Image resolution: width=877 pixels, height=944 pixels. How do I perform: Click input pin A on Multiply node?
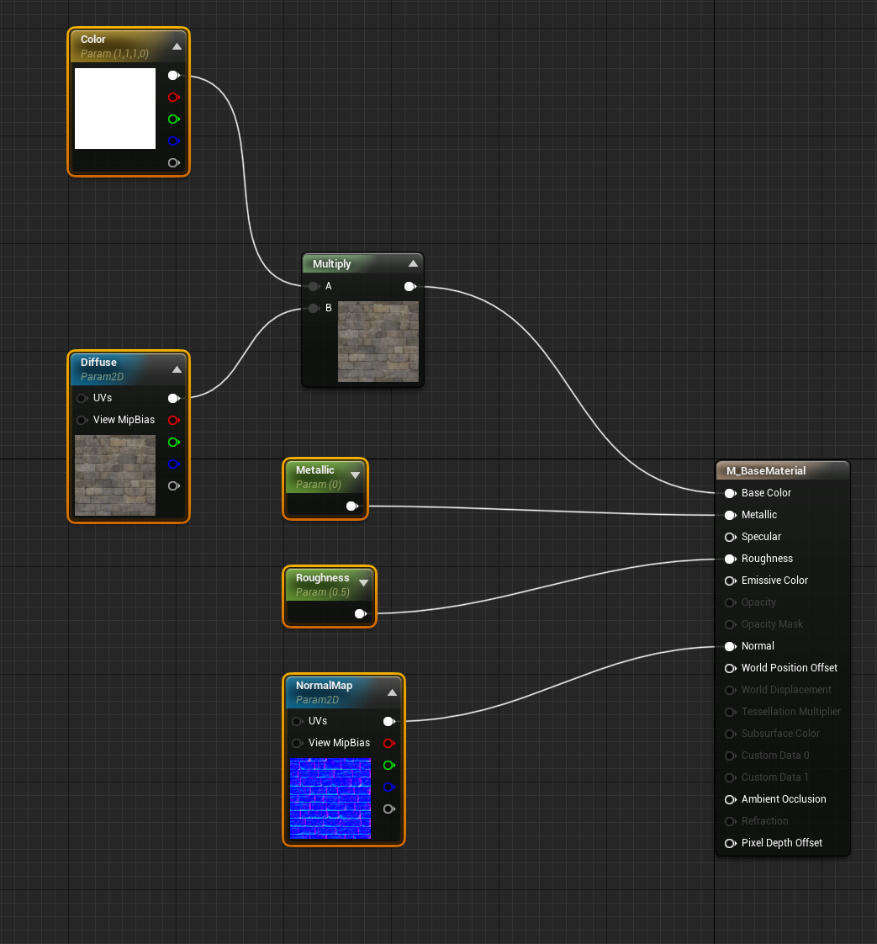(x=314, y=287)
